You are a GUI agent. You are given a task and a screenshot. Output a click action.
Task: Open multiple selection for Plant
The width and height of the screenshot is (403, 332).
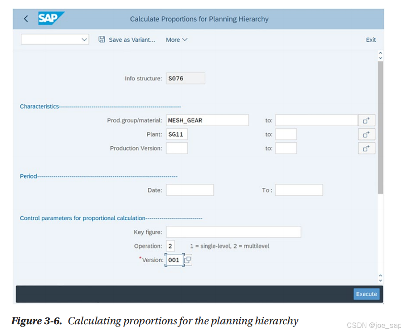[x=366, y=134]
